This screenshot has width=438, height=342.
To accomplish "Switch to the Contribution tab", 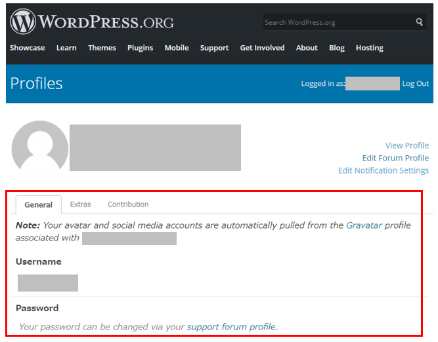I will pos(128,204).
